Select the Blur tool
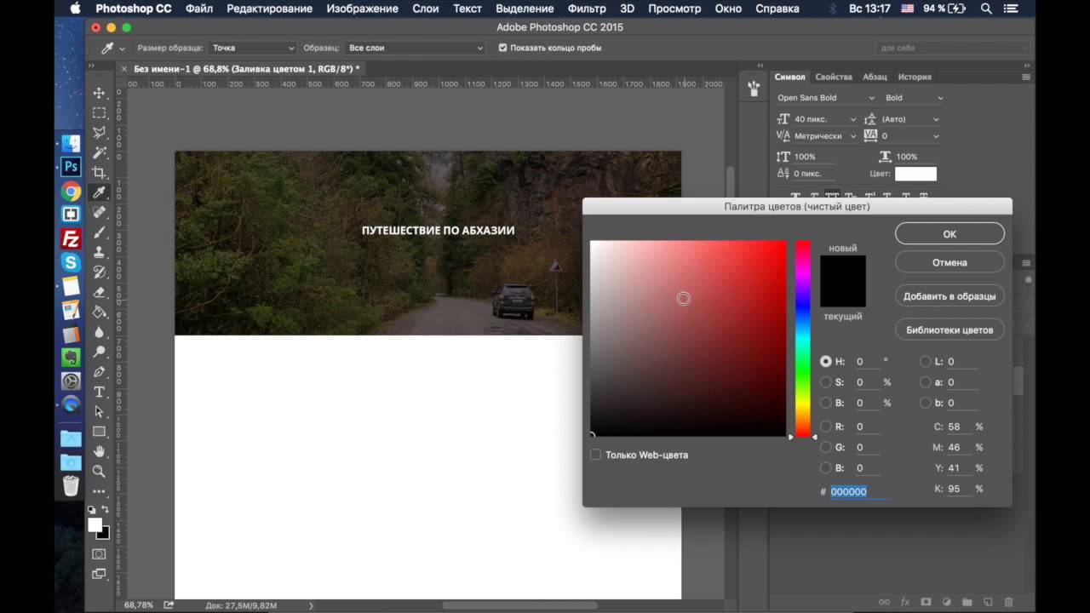 pos(99,332)
